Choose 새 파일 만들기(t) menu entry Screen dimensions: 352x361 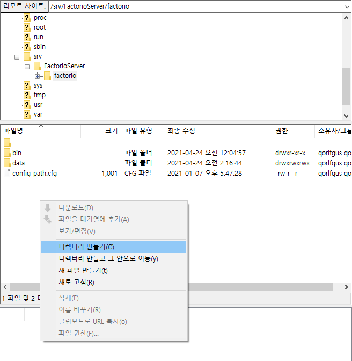click(114, 270)
